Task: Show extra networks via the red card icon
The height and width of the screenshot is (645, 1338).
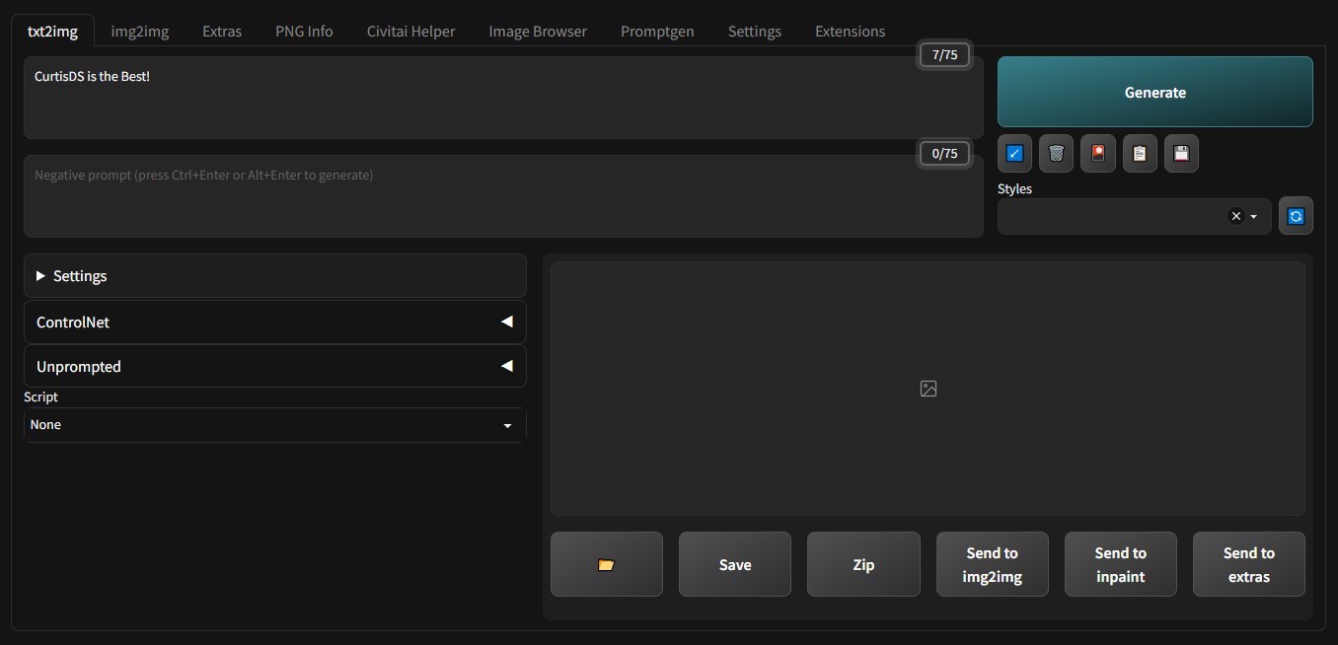Action: [1097, 154]
